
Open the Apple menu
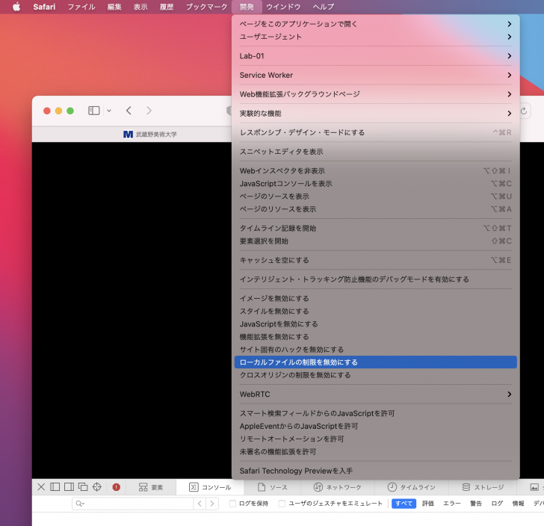pos(16,7)
